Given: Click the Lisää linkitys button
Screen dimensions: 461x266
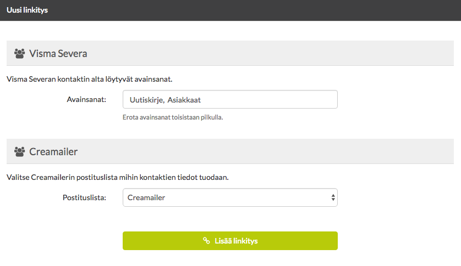Looking at the screenshot, I should [230, 241].
